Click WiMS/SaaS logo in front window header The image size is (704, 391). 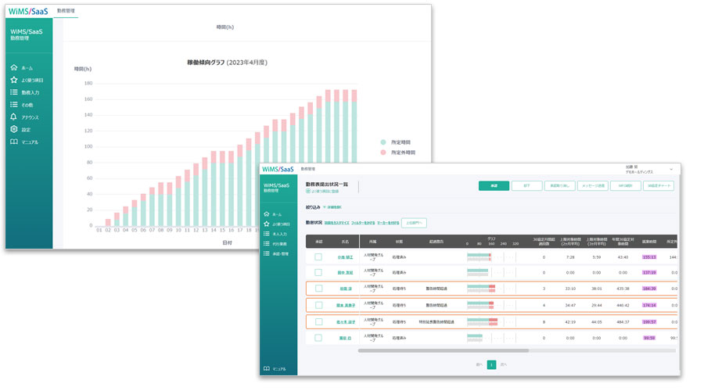tap(278, 169)
